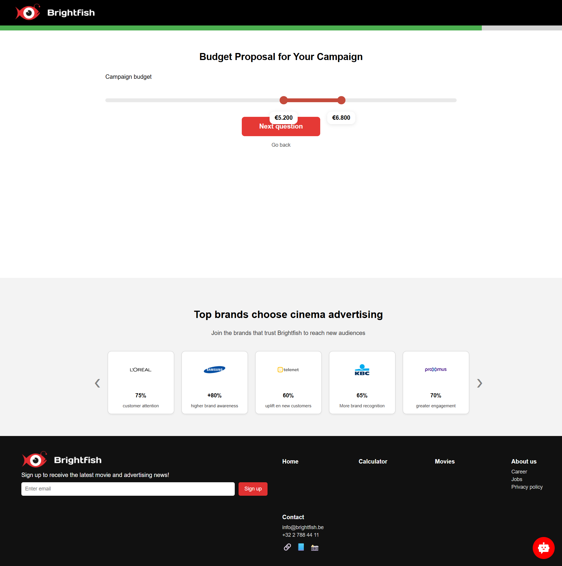This screenshot has height=566, width=562.
Task: Click the green progress bar
Action: click(241, 28)
